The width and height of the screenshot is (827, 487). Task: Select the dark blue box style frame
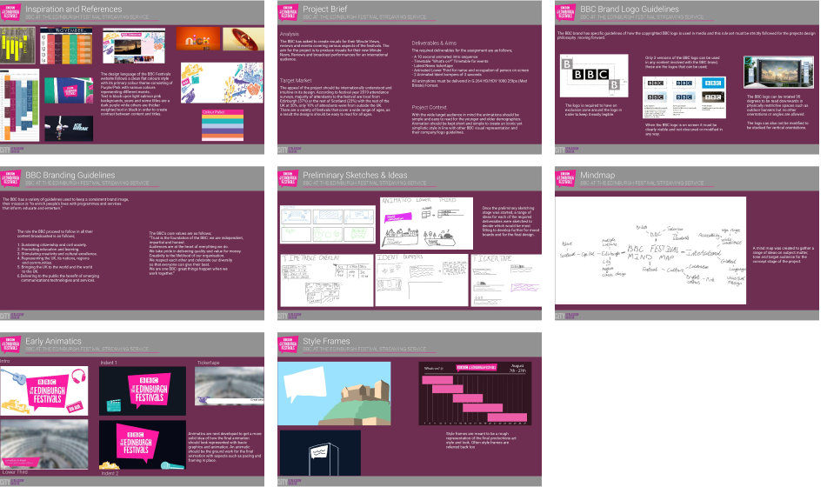pyautogui.click(x=320, y=453)
